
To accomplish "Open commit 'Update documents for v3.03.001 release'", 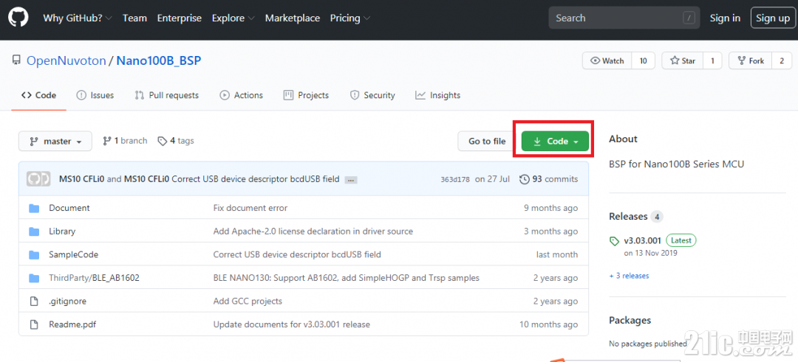I will [292, 324].
